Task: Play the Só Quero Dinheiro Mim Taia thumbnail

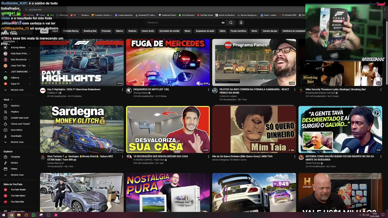Action: click(x=254, y=129)
